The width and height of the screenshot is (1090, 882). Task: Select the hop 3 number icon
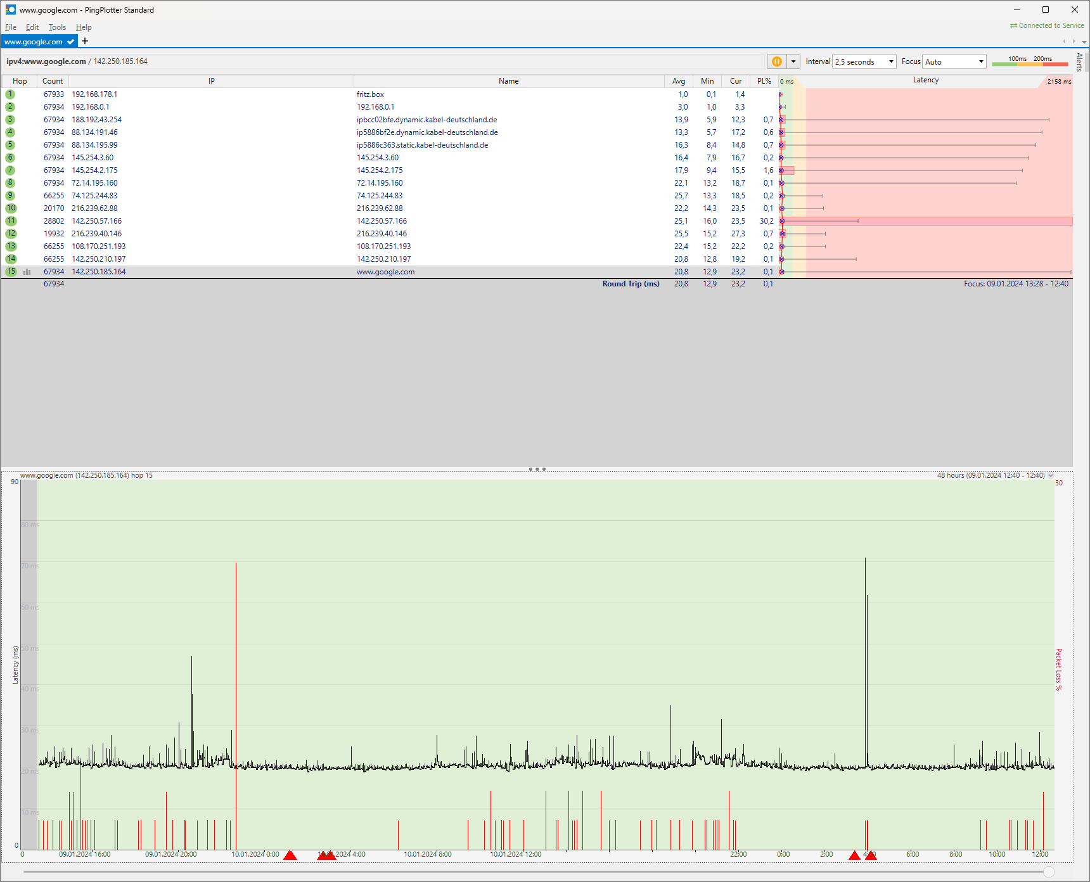pos(10,120)
